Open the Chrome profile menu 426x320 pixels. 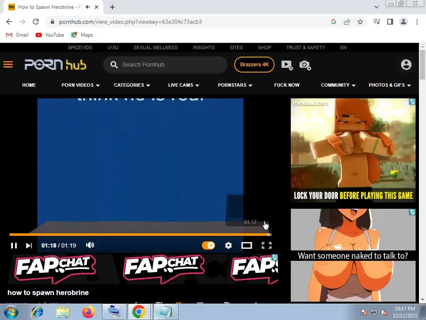(404, 22)
